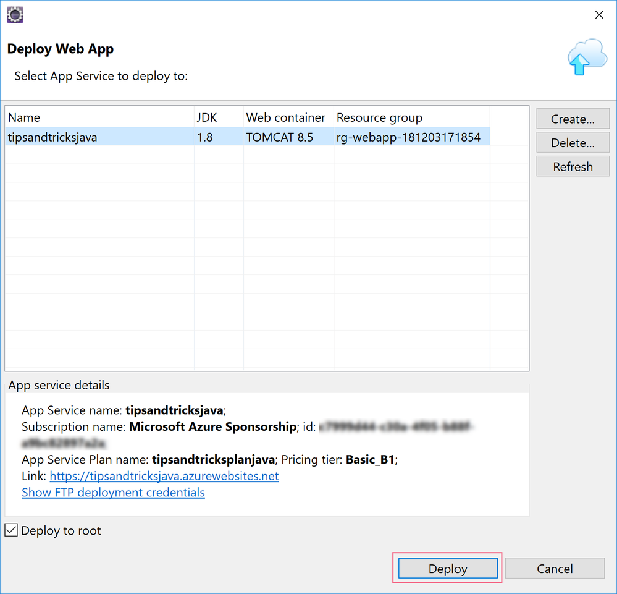Viewport: 617px width, 594px height.
Task: Select the tipsandtricksjava row name cell
Action: click(x=99, y=137)
